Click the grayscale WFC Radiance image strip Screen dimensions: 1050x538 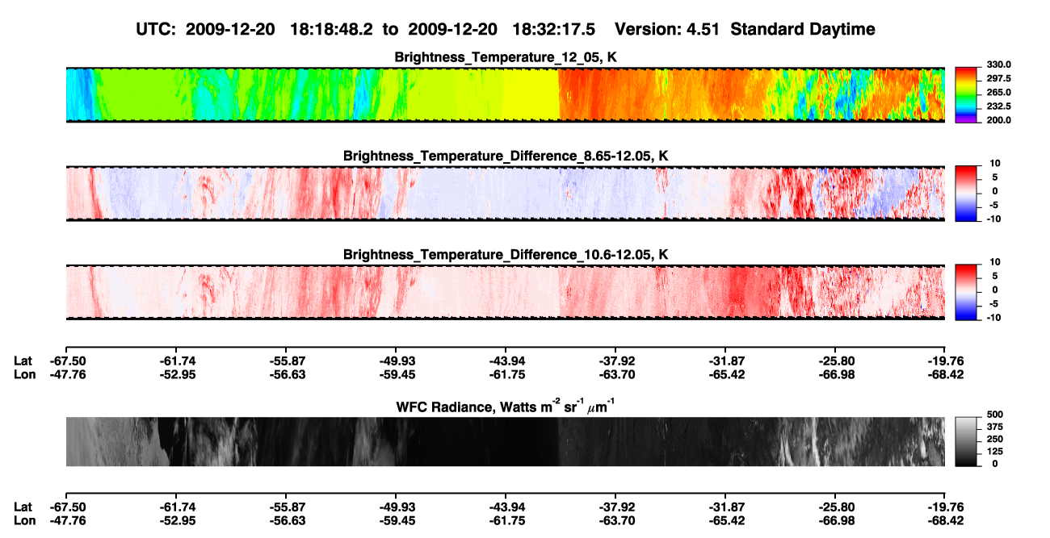click(x=505, y=442)
